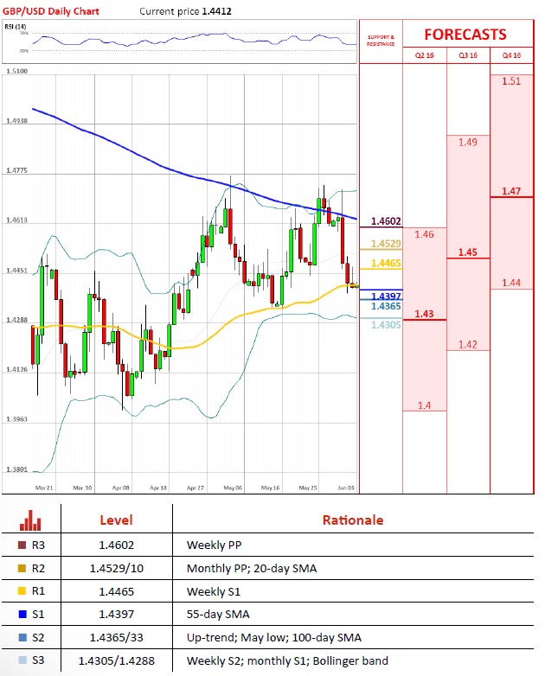
Task: Click the Monthly PP; 20-day SMA rationale
Action: point(252,568)
